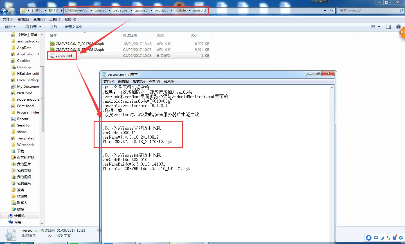Open the 格式(O) menu in Notepad
Image resolution: width=405 pixels, height=244 pixels.
(139, 81)
